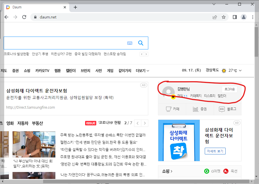Open 카카오TV in the service menu

point(42,71)
